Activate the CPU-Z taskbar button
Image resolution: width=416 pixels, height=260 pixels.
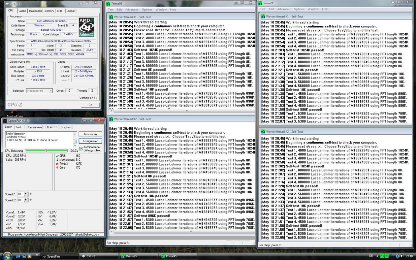pos(98,256)
